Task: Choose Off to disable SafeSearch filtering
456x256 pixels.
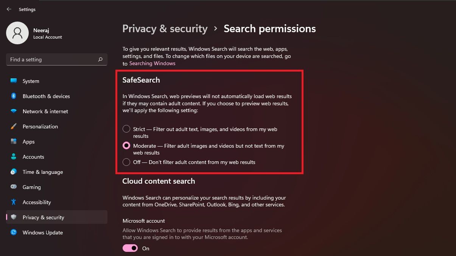Action: click(x=126, y=162)
